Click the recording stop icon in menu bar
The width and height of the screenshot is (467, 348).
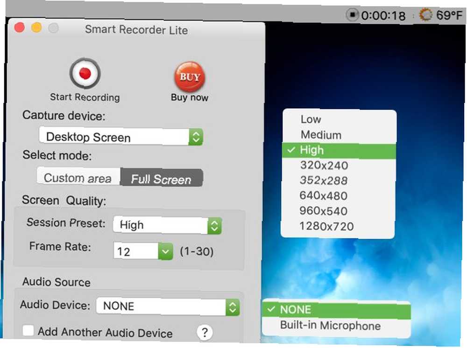[352, 14]
